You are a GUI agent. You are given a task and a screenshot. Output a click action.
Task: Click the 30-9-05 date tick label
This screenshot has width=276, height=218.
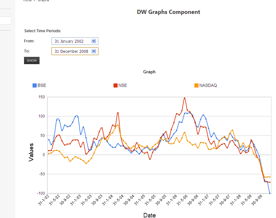pos(161,200)
